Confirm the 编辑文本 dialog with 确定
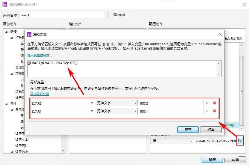 (188, 129)
